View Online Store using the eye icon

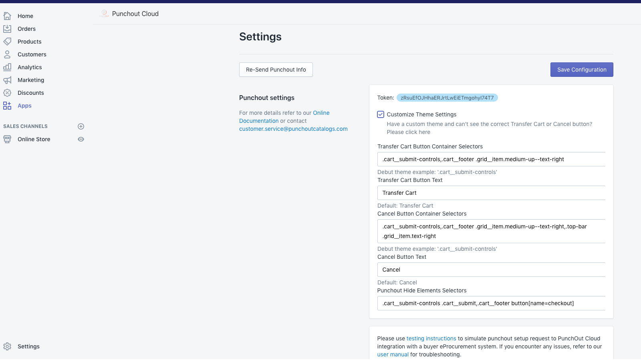click(81, 139)
